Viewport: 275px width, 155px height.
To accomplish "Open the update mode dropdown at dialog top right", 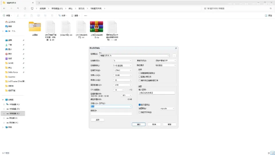I will pyautogui.click(x=165, y=60).
